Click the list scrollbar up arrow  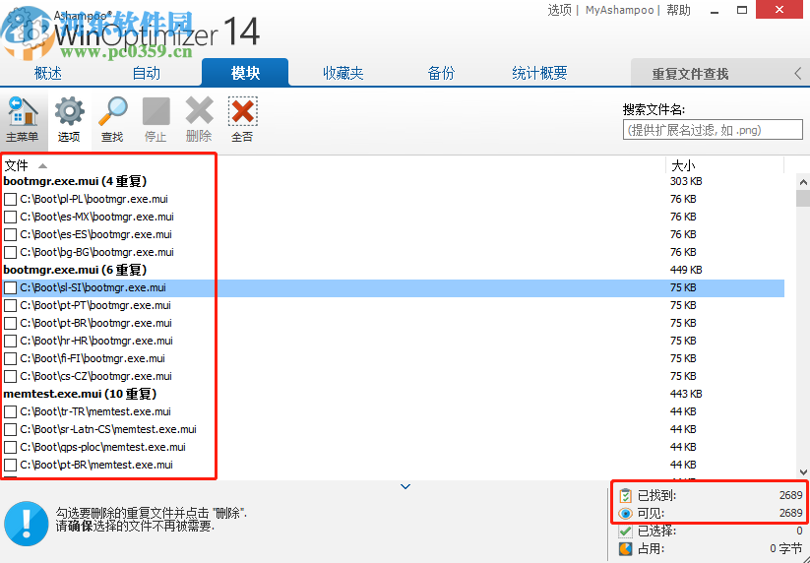pos(803,182)
